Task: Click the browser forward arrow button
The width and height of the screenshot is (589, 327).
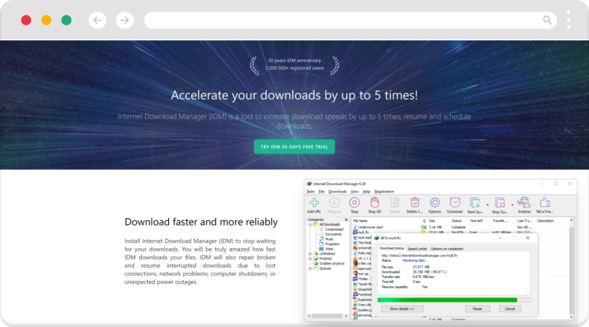Action: coord(125,20)
